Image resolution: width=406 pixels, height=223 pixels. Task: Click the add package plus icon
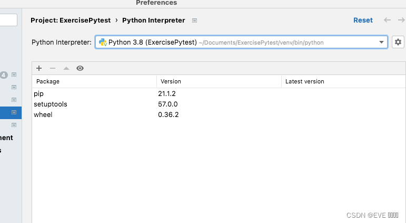[x=39, y=68]
